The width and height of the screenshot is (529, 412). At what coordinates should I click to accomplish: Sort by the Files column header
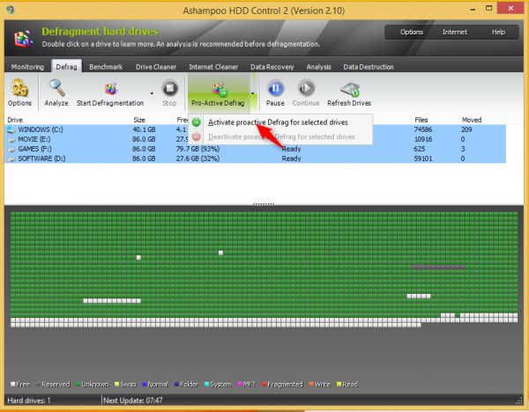(x=435, y=120)
